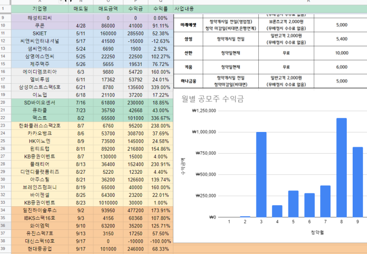Select the 큐라클 cell
367x254 pixels.
40,110
